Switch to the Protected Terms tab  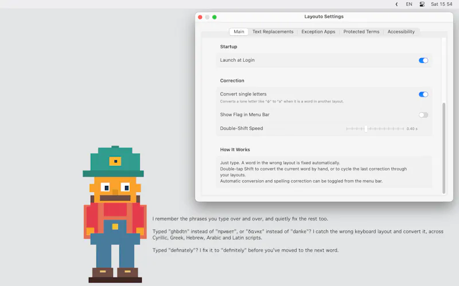[x=361, y=31]
